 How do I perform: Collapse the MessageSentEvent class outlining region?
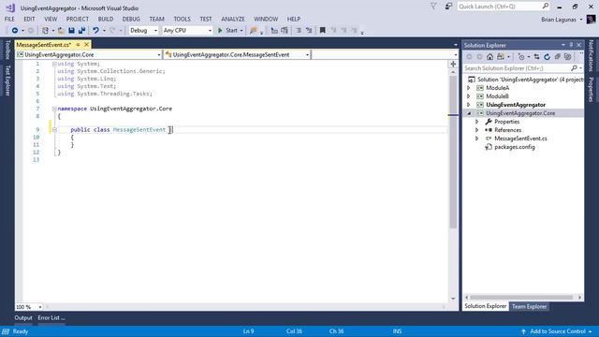tap(54, 130)
